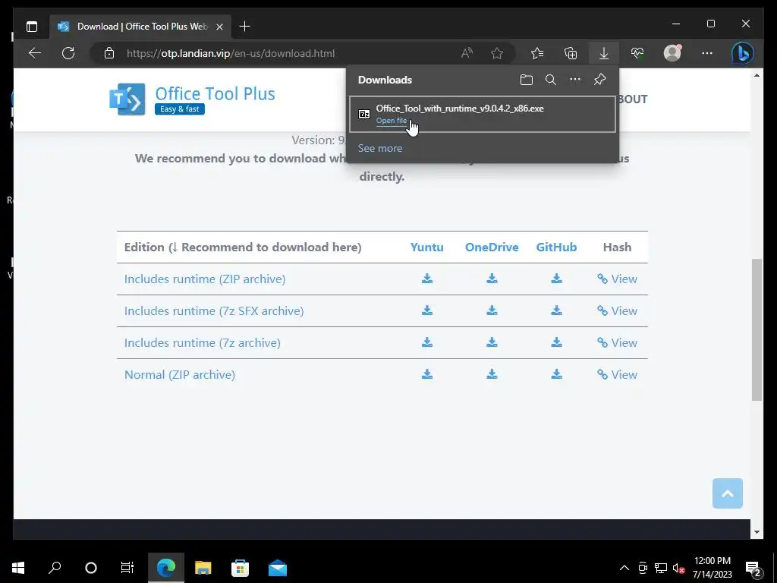Download 7z archive from GitHub
Viewport: 777px width, 583px height.
click(556, 342)
